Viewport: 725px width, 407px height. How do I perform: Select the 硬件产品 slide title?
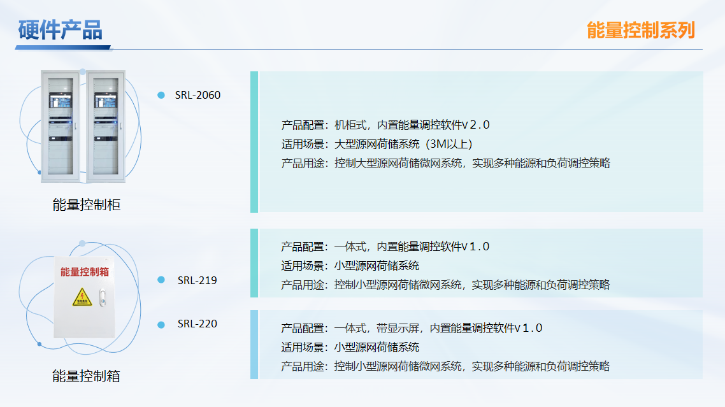[61, 30]
